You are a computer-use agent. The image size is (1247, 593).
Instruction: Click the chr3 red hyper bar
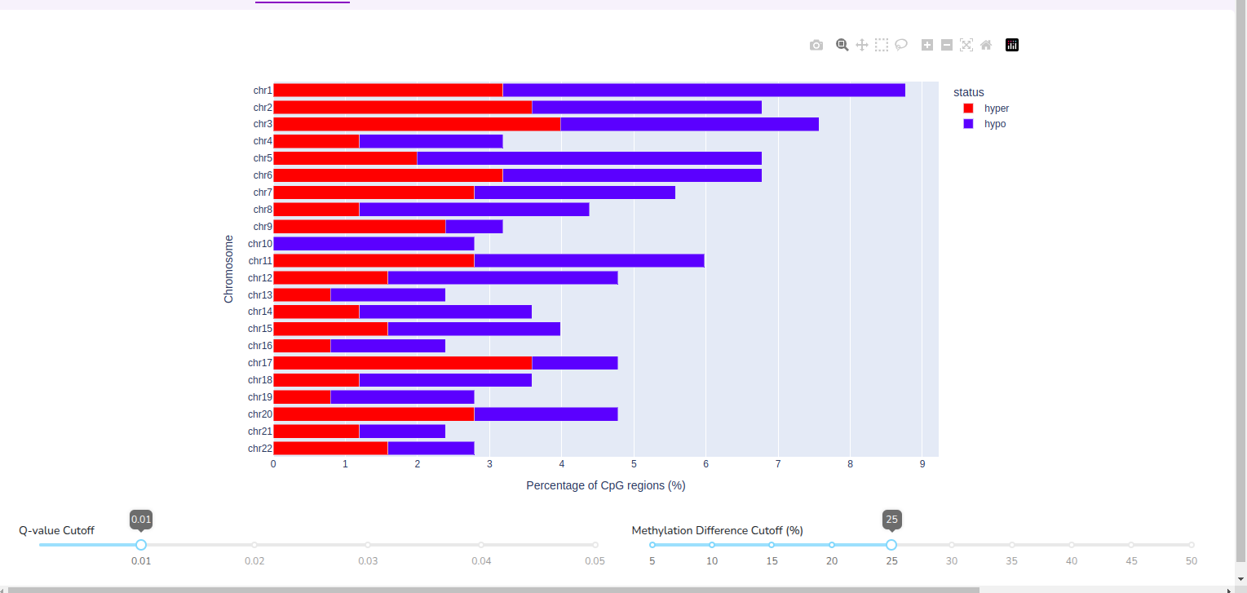[x=417, y=124]
